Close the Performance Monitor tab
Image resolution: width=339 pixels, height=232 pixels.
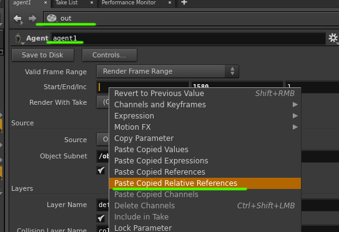pos(170,2)
